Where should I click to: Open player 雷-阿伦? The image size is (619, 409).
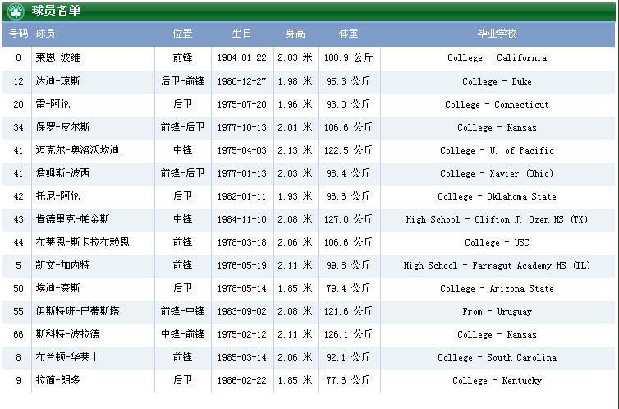[x=53, y=104]
